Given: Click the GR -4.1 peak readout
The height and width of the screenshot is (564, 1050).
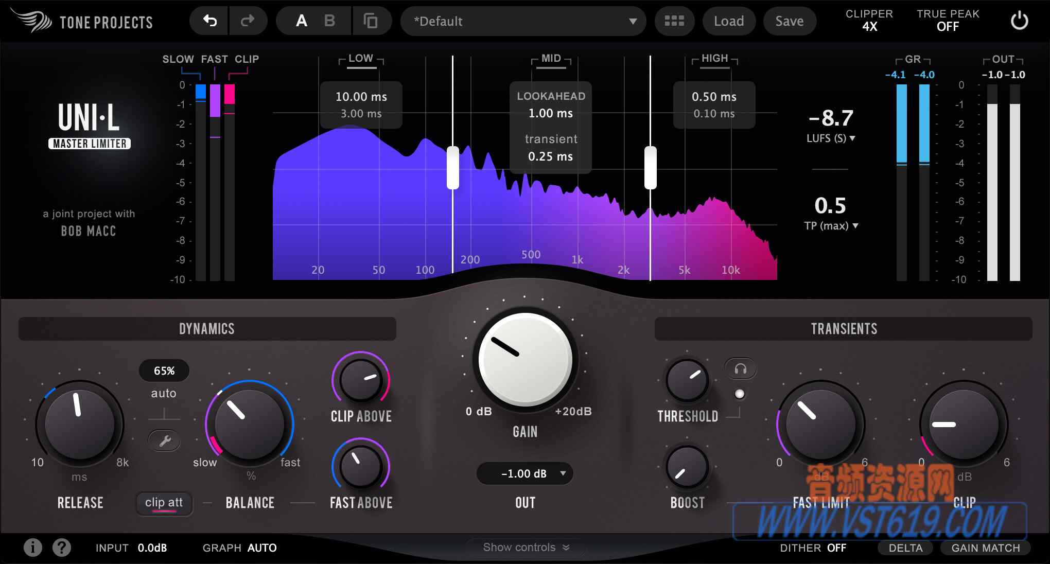Looking at the screenshot, I should pyautogui.click(x=896, y=75).
